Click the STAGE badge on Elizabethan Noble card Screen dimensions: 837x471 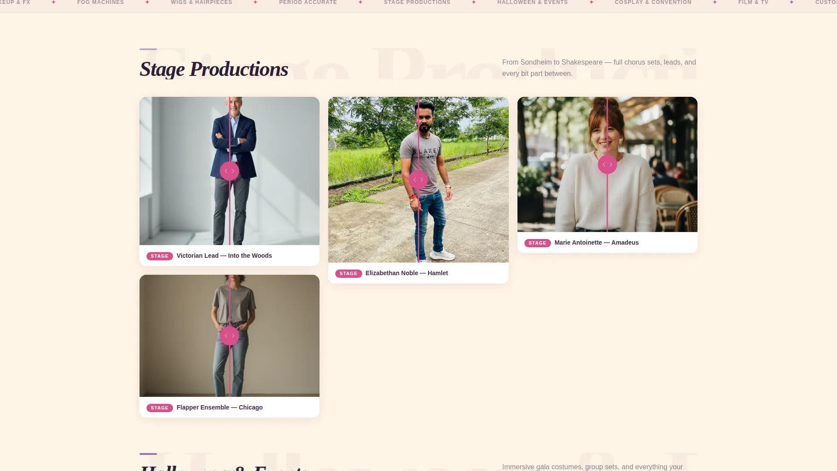[x=348, y=273]
